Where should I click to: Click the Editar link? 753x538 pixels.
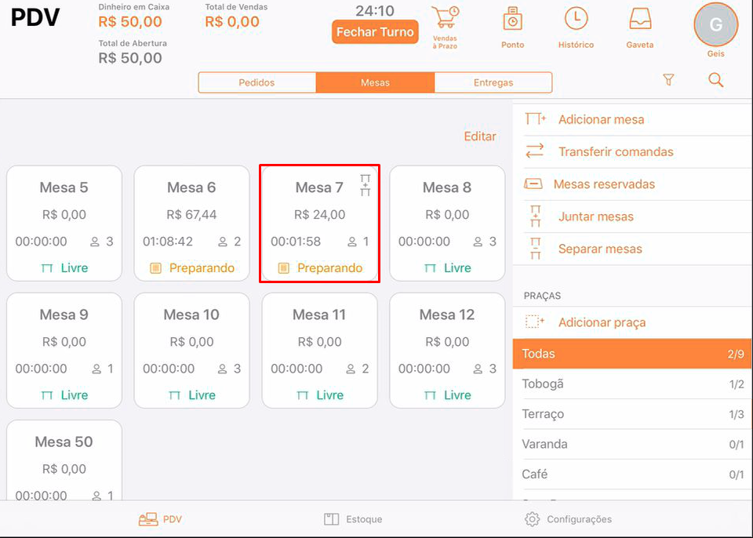480,136
